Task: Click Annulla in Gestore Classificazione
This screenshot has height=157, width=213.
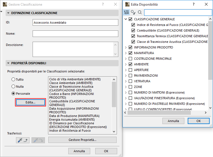Action: (79, 151)
